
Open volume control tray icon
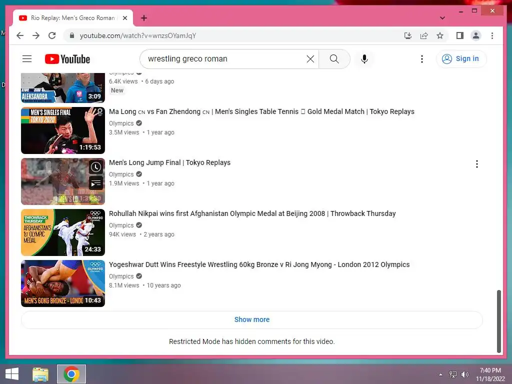[x=464, y=374]
